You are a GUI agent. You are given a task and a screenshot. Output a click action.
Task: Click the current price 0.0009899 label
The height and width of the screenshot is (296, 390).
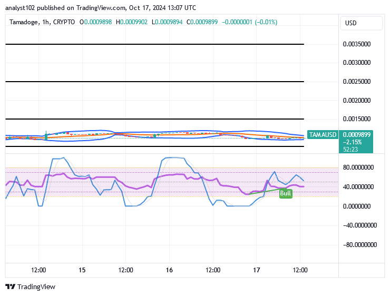[x=357, y=135]
